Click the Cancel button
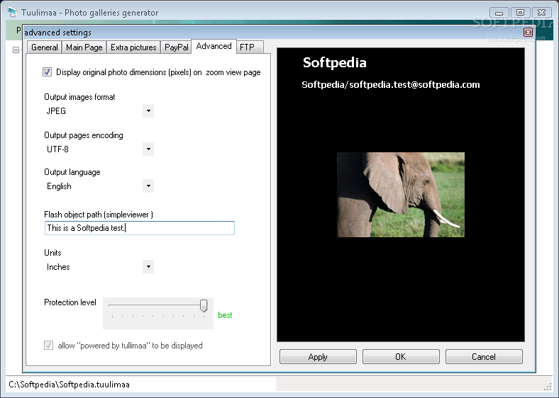The width and height of the screenshot is (559, 398). pos(484,357)
